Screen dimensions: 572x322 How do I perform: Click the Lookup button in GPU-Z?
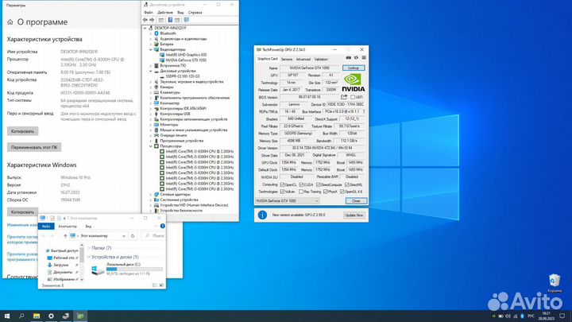tap(354, 68)
